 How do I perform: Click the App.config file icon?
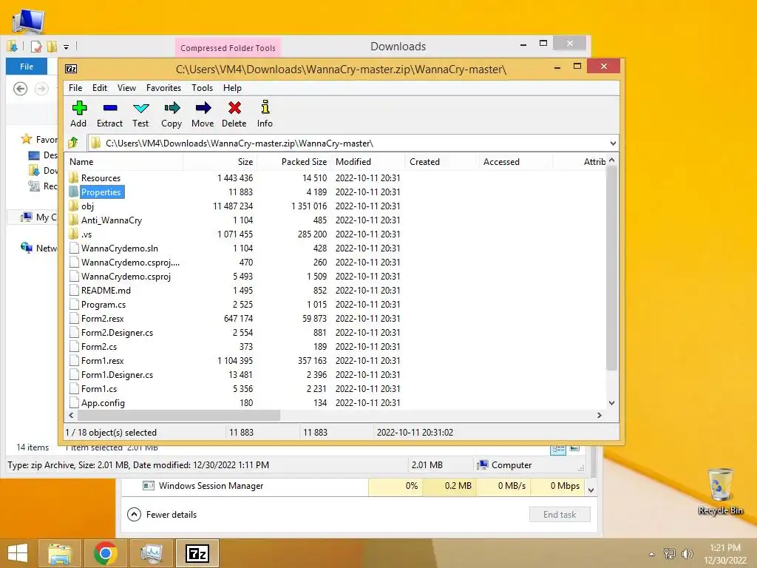point(74,402)
